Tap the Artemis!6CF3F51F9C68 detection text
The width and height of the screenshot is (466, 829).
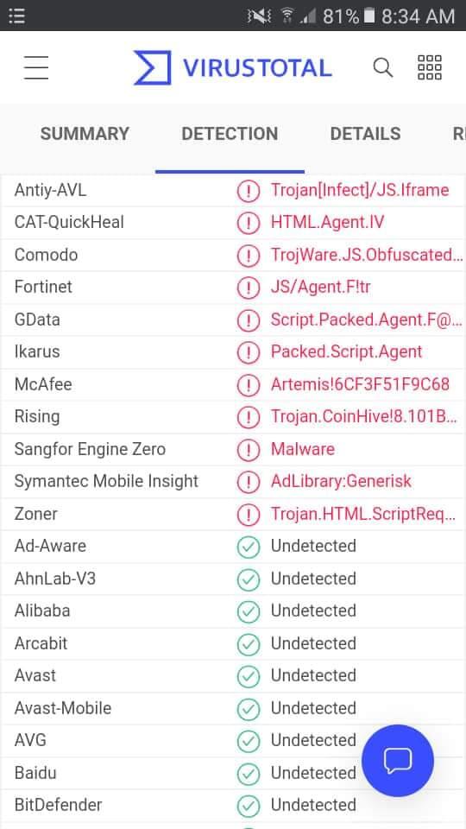tap(360, 383)
